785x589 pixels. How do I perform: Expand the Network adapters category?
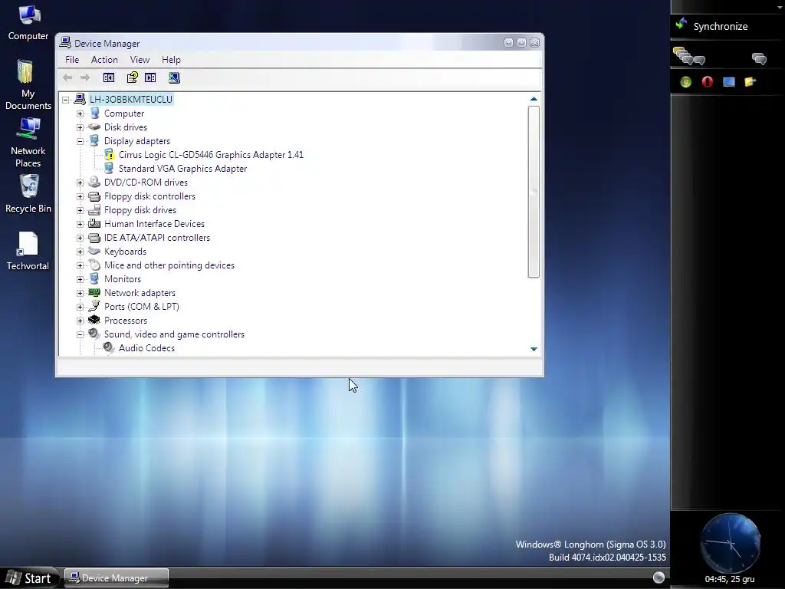[80, 293]
